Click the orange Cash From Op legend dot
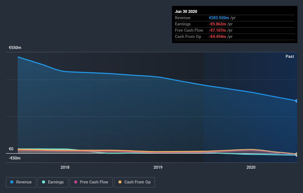Viewport: 303px width, 193px height. 120,182
